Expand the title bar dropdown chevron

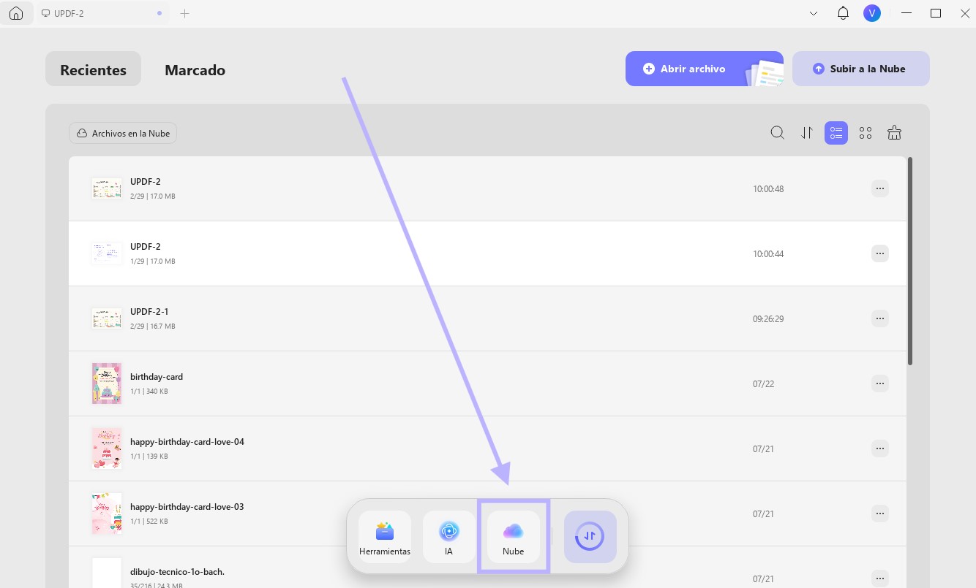pyautogui.click(x=814, y=13)
